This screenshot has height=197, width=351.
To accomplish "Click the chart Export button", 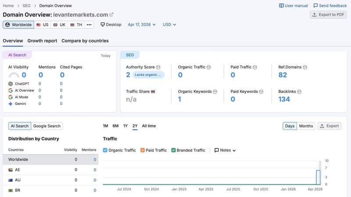I will pyautogui.click(x=330, y=126).
